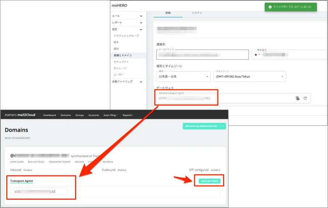Click the mxHERO logo at top
The height and width of the screenshot is (208, 328).
(119, 6)
